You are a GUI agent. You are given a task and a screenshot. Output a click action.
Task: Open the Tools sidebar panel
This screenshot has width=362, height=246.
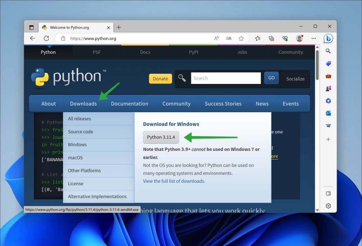328,76
